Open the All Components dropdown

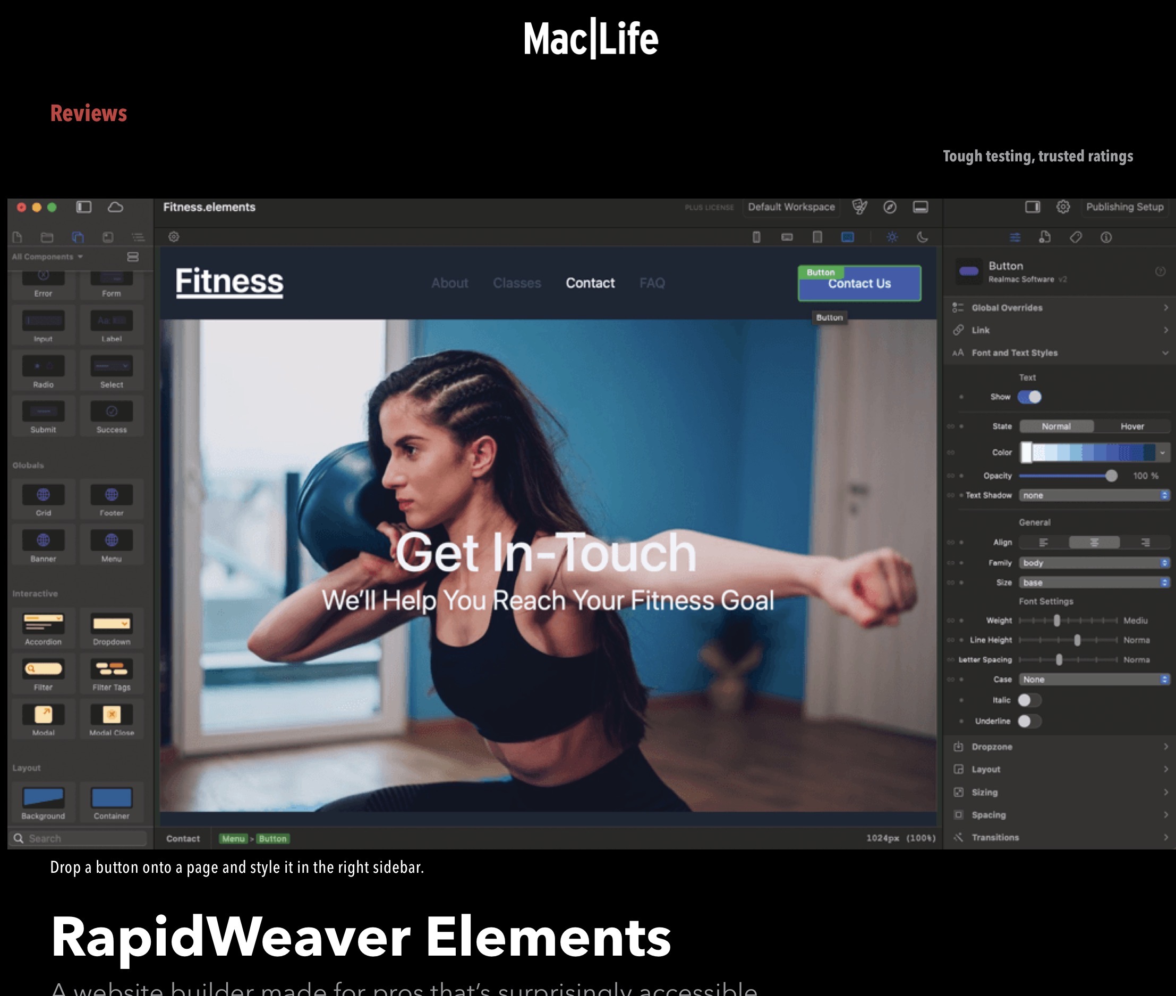(47, 257)
